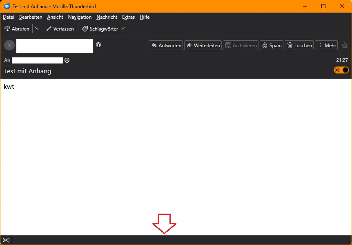Viewport: 352px width, 245px height.
Task: Click the online status icon in status bar
Action: point(6,240)
